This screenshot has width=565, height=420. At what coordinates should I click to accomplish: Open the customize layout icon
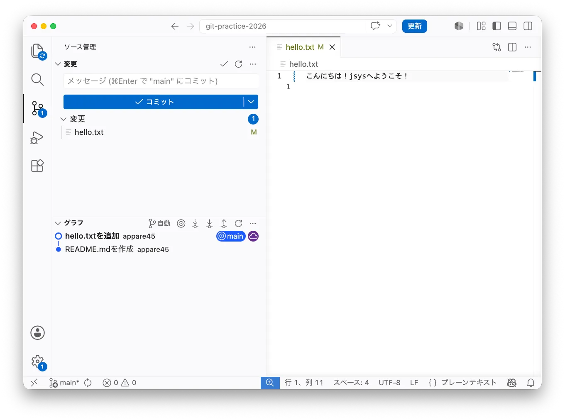pos(481,26)
